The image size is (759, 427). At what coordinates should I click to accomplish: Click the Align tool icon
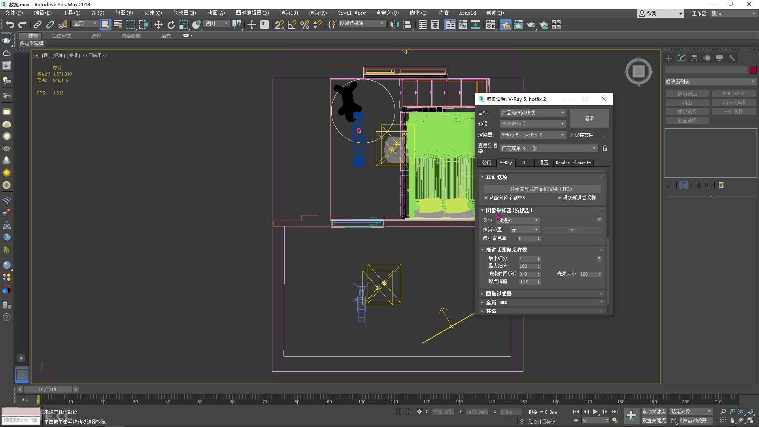251,25
